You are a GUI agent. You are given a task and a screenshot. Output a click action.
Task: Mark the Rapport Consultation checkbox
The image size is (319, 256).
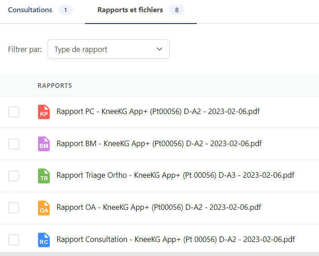click(14, 240)
